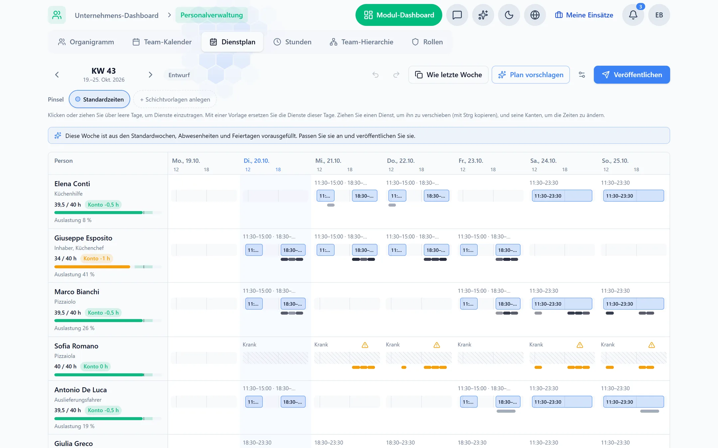718x448 pixels.
Task: Open the chat messages icon
Action: click(457, 15)
